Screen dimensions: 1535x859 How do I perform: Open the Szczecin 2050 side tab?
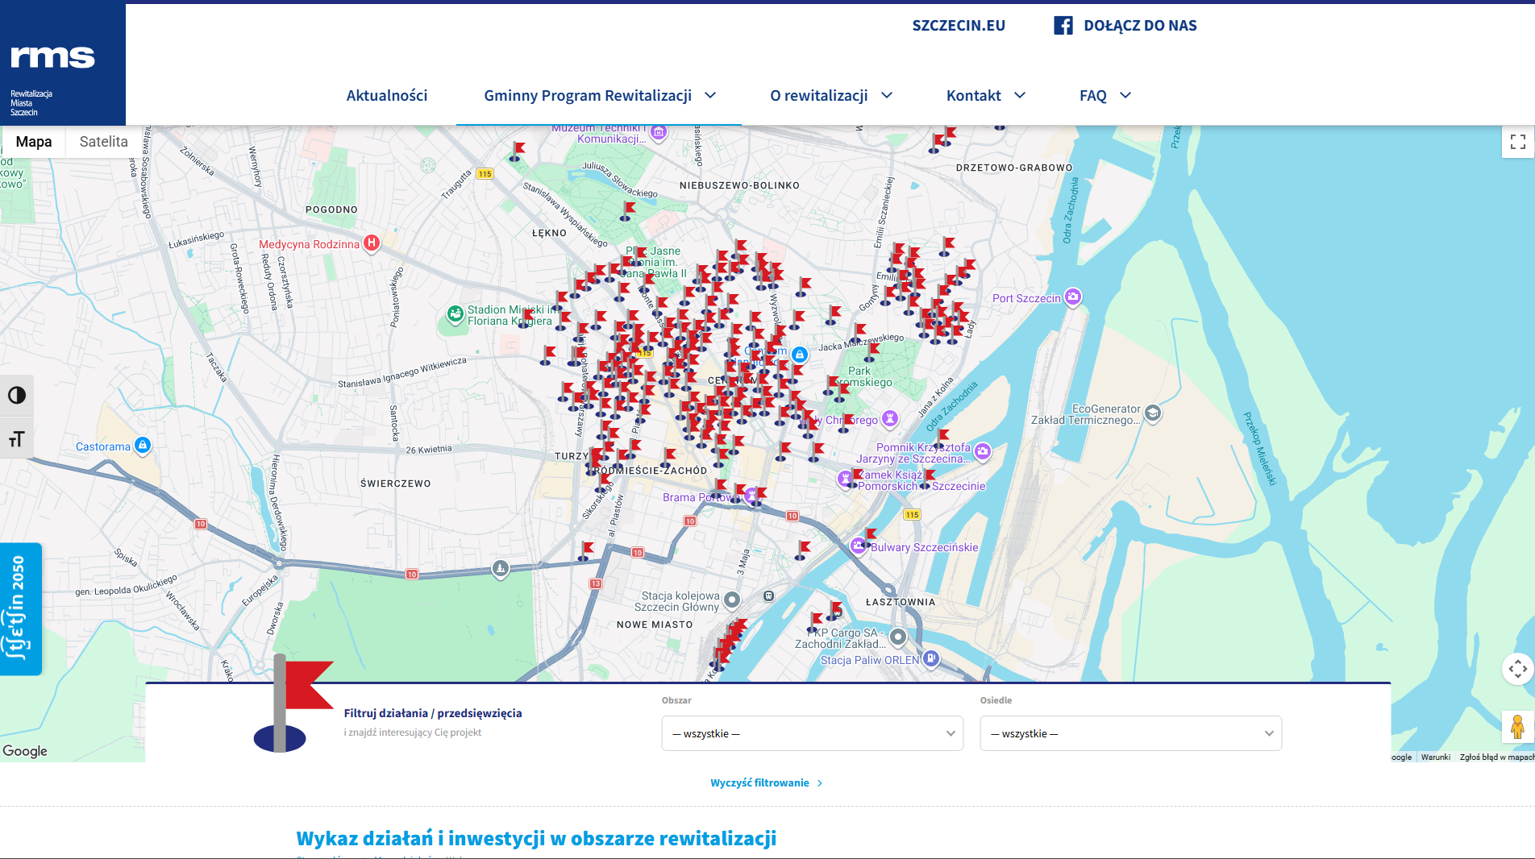[x=20, y=609]
